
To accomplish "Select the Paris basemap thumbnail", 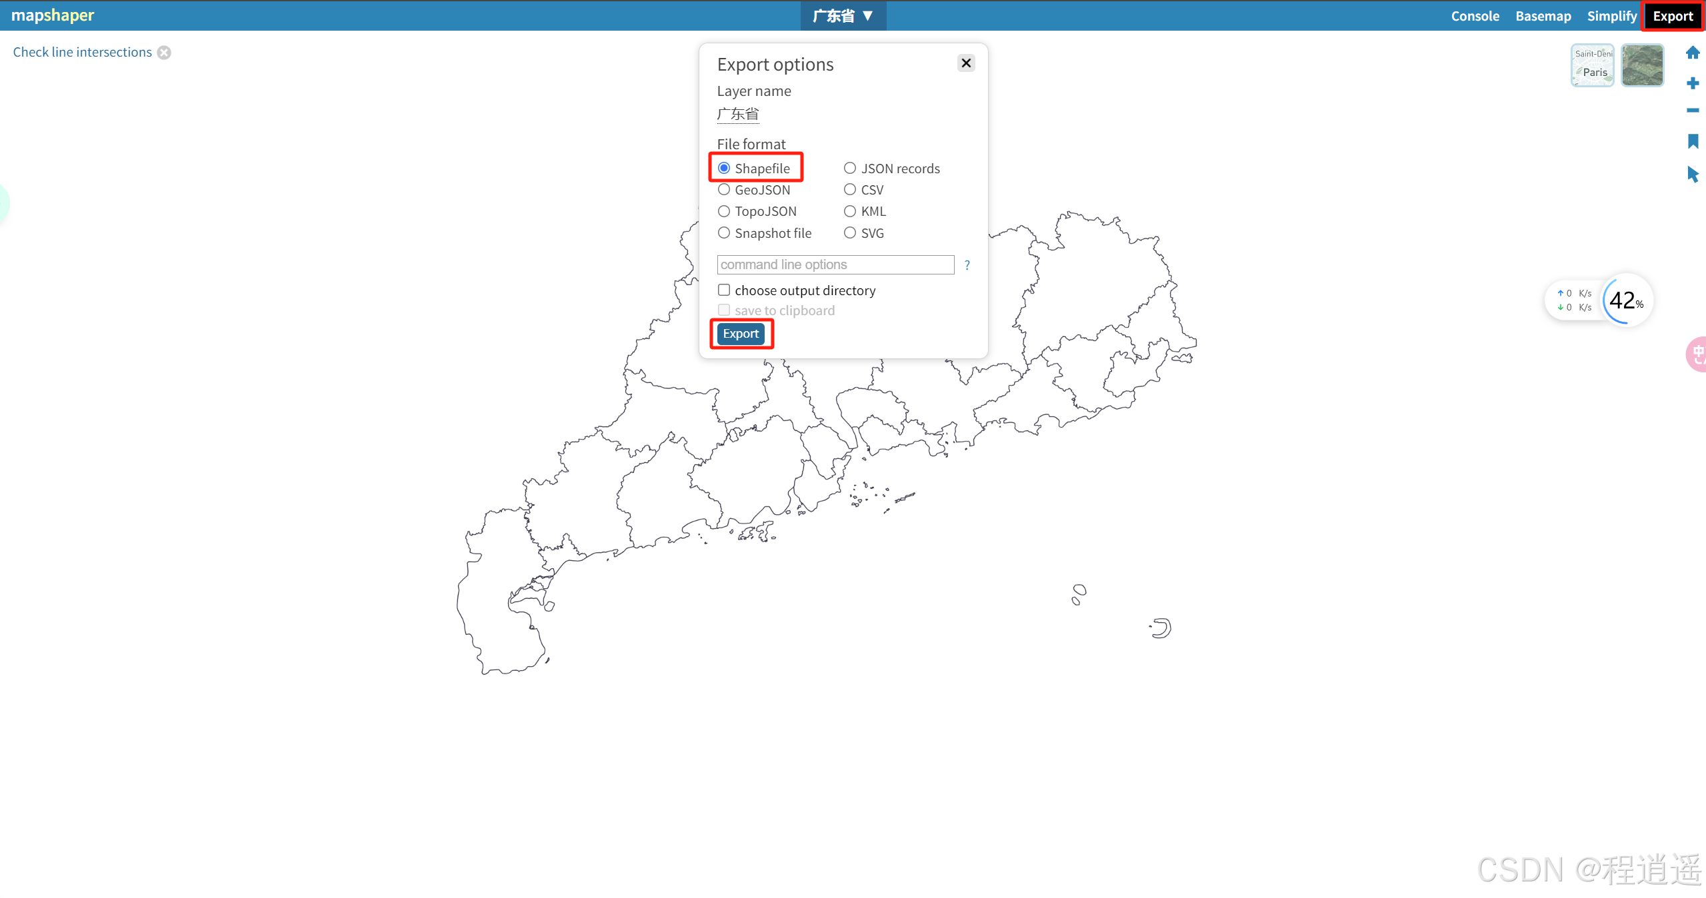I will coord(1591,65).
